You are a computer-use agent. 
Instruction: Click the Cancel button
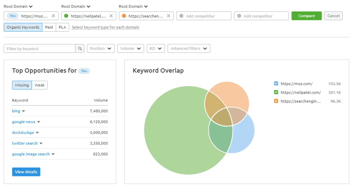click(334, 16)
